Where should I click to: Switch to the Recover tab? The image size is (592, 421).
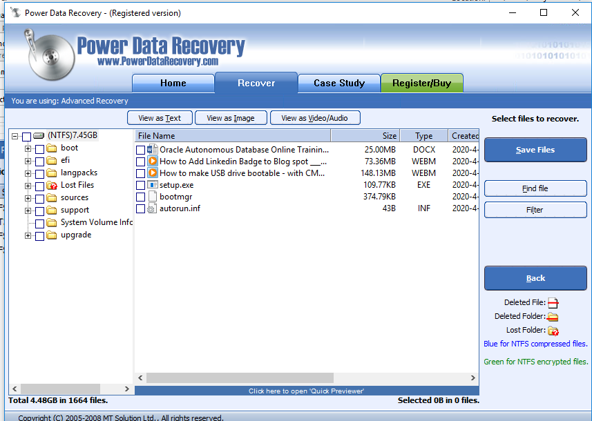(256, 83)
